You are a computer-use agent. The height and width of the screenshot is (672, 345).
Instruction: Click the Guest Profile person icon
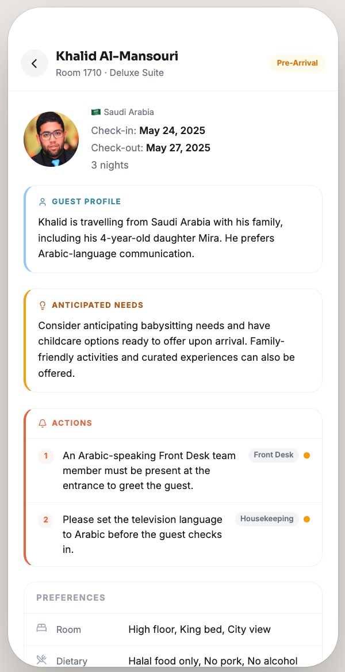(43, 202)
